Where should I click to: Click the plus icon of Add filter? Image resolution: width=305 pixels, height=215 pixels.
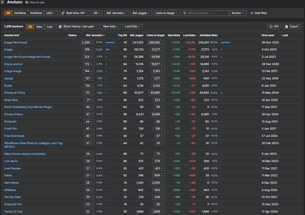[252, 13]
